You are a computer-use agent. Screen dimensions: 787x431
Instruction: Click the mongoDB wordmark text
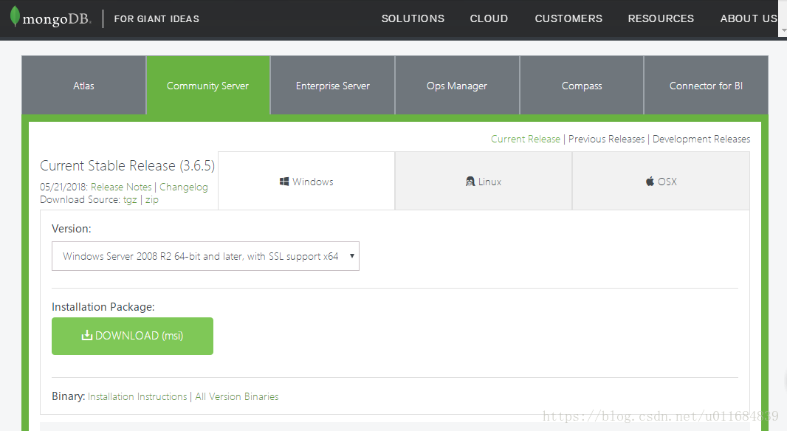coord(57,19)
